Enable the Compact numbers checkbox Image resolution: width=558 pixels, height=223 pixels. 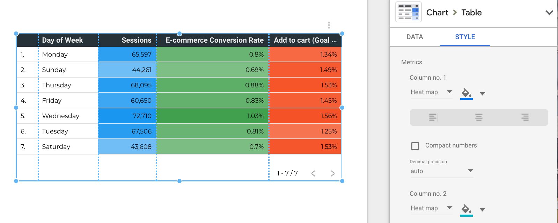point(415,146)
